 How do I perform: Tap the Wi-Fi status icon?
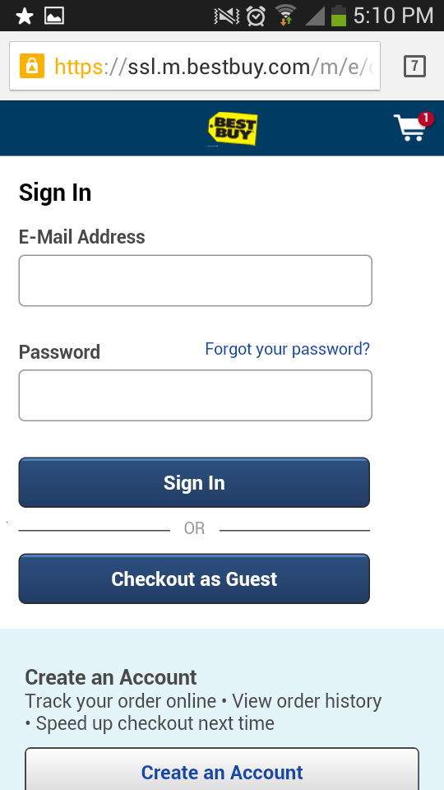285,15
